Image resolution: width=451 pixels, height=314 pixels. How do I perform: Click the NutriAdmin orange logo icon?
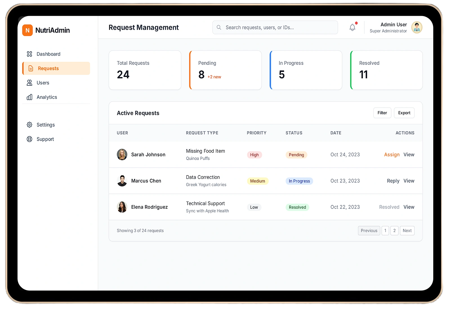[x=28, y=30]
